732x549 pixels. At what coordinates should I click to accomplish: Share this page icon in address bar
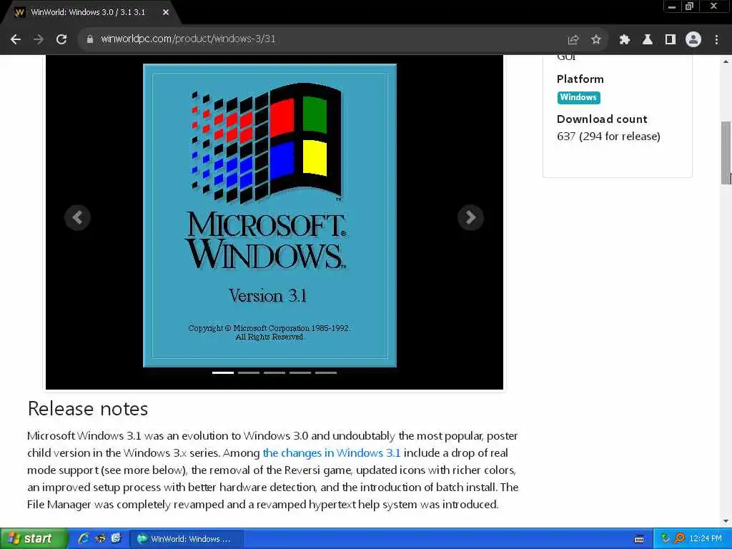[573, 40]
